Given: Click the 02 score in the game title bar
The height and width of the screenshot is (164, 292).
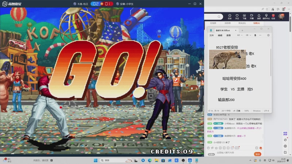Looking at the screenshot, I should 96,4.
